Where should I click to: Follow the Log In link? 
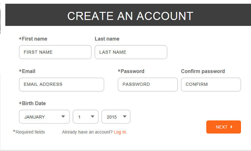click(120, 132)
